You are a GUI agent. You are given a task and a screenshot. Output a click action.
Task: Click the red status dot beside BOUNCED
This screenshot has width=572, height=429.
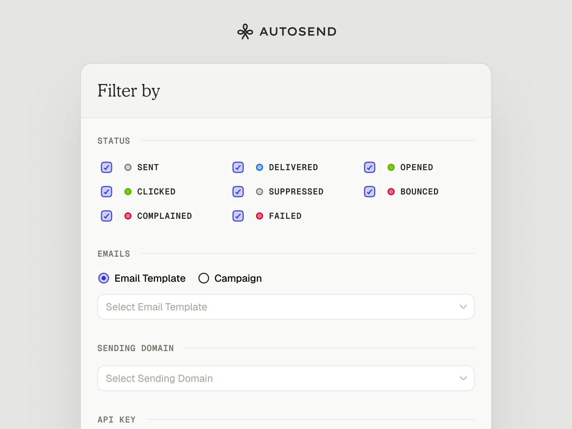[391, 192]
